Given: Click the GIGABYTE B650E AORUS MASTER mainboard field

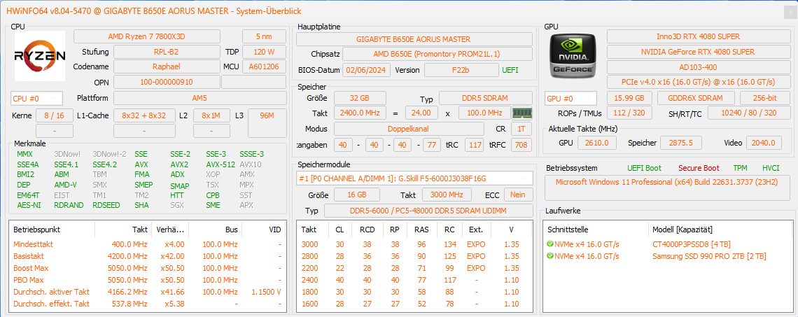Looking at the screenshot, I should pyautogui.click(x=414, y=39).
